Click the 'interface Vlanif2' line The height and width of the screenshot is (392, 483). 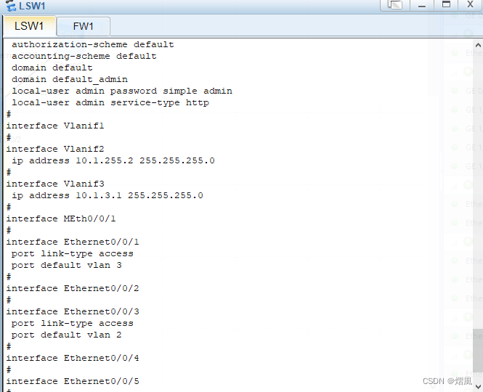(55, 149)
